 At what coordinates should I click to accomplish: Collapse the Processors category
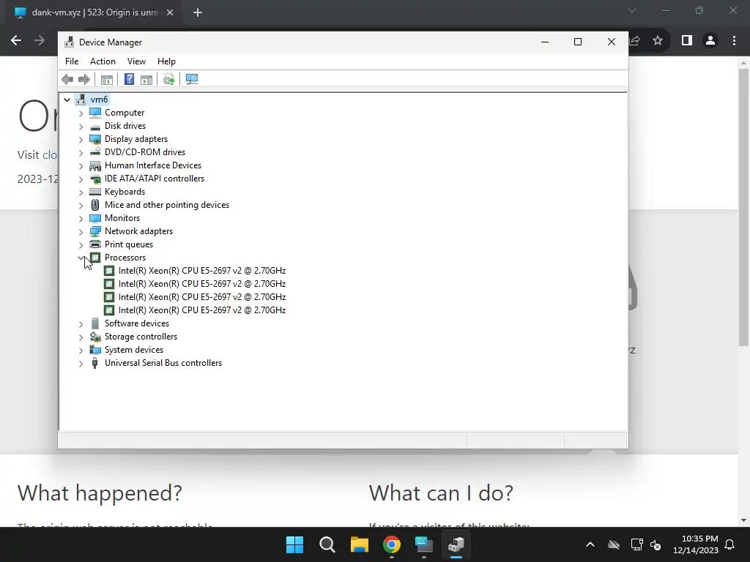coord(81,258)
